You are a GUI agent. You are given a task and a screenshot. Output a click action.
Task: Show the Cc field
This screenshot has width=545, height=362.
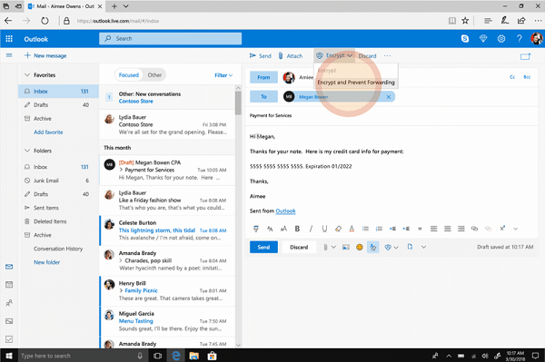click(512, 77)
